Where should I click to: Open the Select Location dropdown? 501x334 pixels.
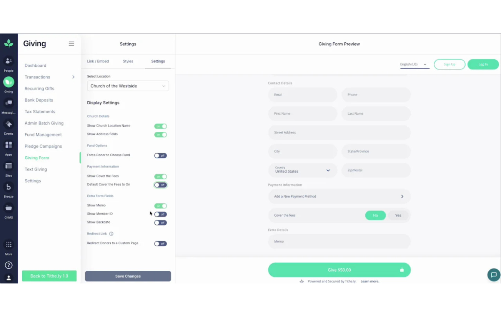[x=128, y=86]
